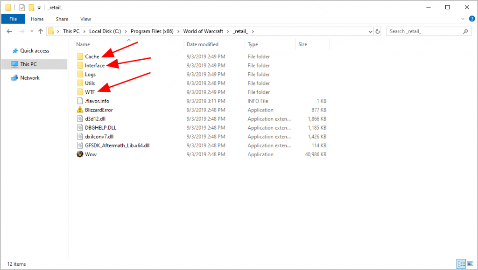Viewport: 478px width, 270px height.
Task: Click the search magnifier icon
Action: [x=465, y=31]
